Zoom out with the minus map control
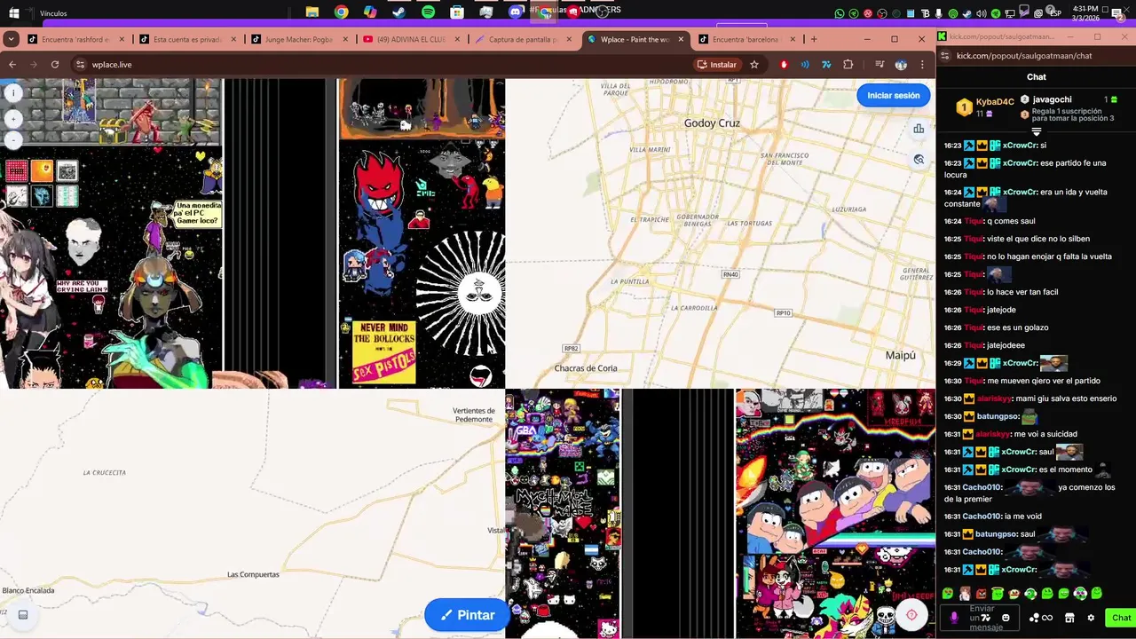This screenshot has width=1136, height=639. (12, 140)
